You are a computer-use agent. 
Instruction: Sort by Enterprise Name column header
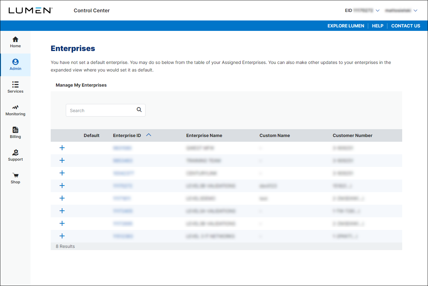pyautogui.click(x=204, y=135)
